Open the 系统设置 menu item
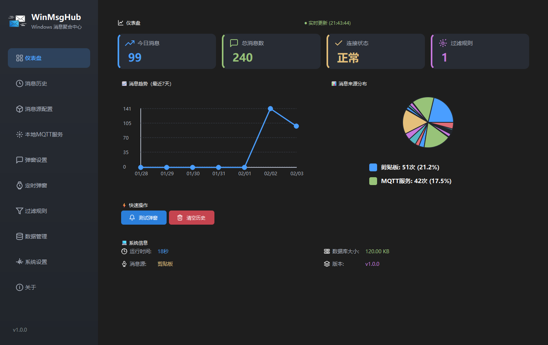548x345 pixels. (x=36, y=262)
